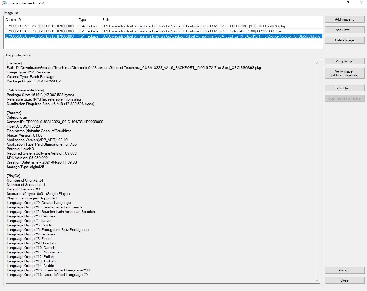The height and width of the screenshot is (291, 367).
Task: Click the up arrow of the information scrollbar
Action: point(317,63)
